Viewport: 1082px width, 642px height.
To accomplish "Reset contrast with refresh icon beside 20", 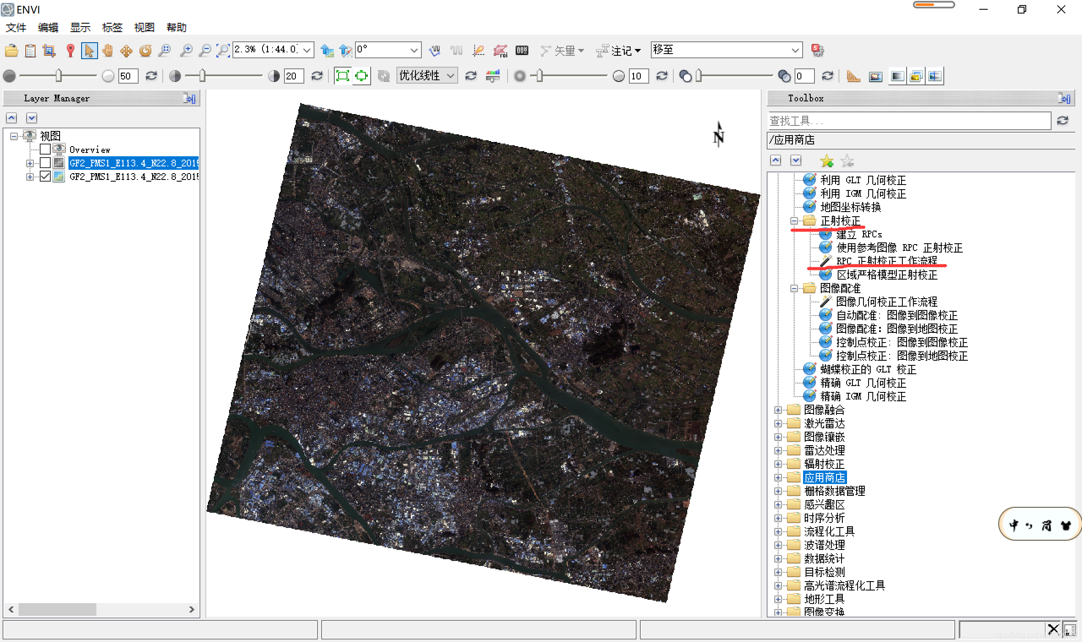I will coord(317,76).
